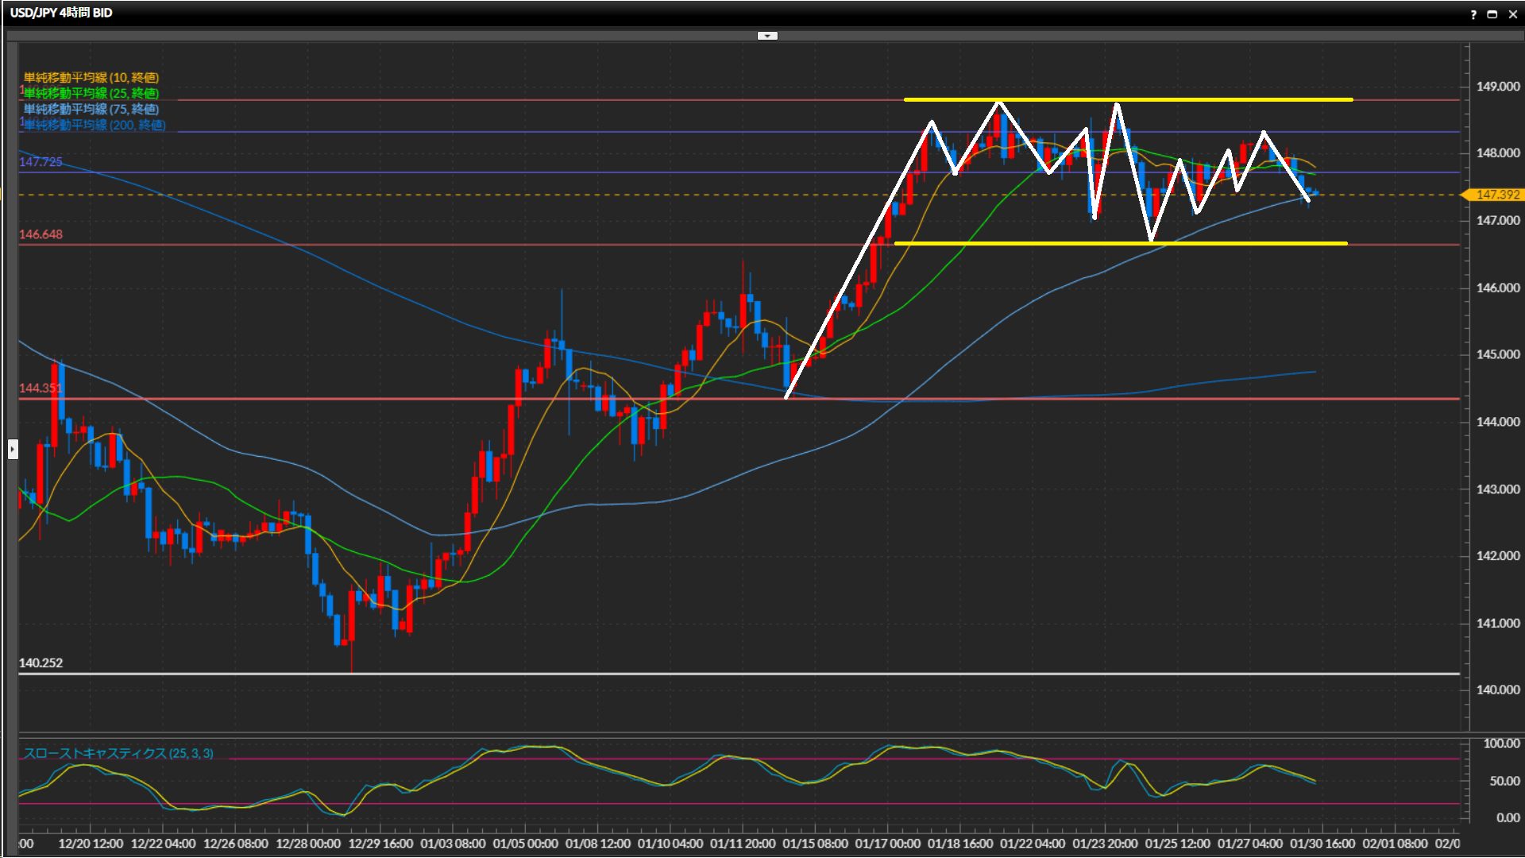Click the orange 147.392 current price tag

click(x=1496, y=195)
